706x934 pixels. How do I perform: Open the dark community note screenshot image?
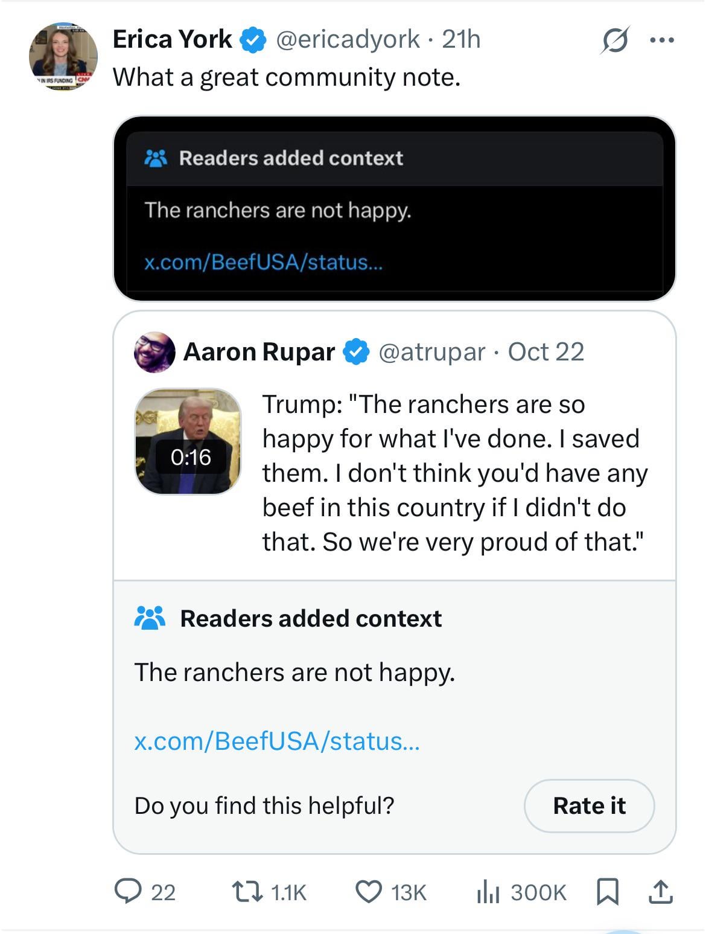coord(394,208)
